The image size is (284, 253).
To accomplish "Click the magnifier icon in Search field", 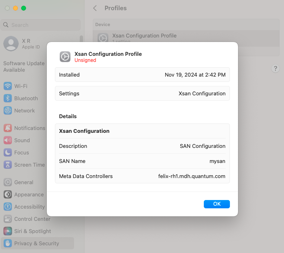I will 6,25.
